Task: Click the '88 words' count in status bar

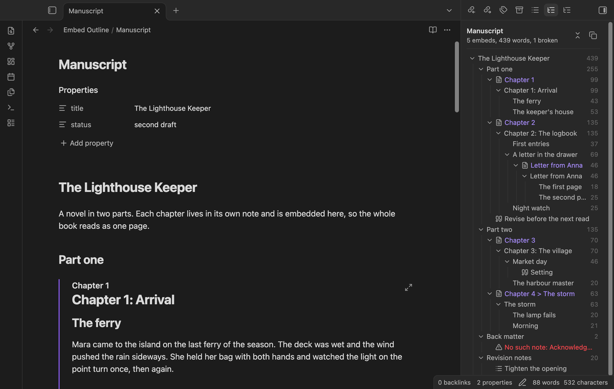Action: tap(546, 382)
